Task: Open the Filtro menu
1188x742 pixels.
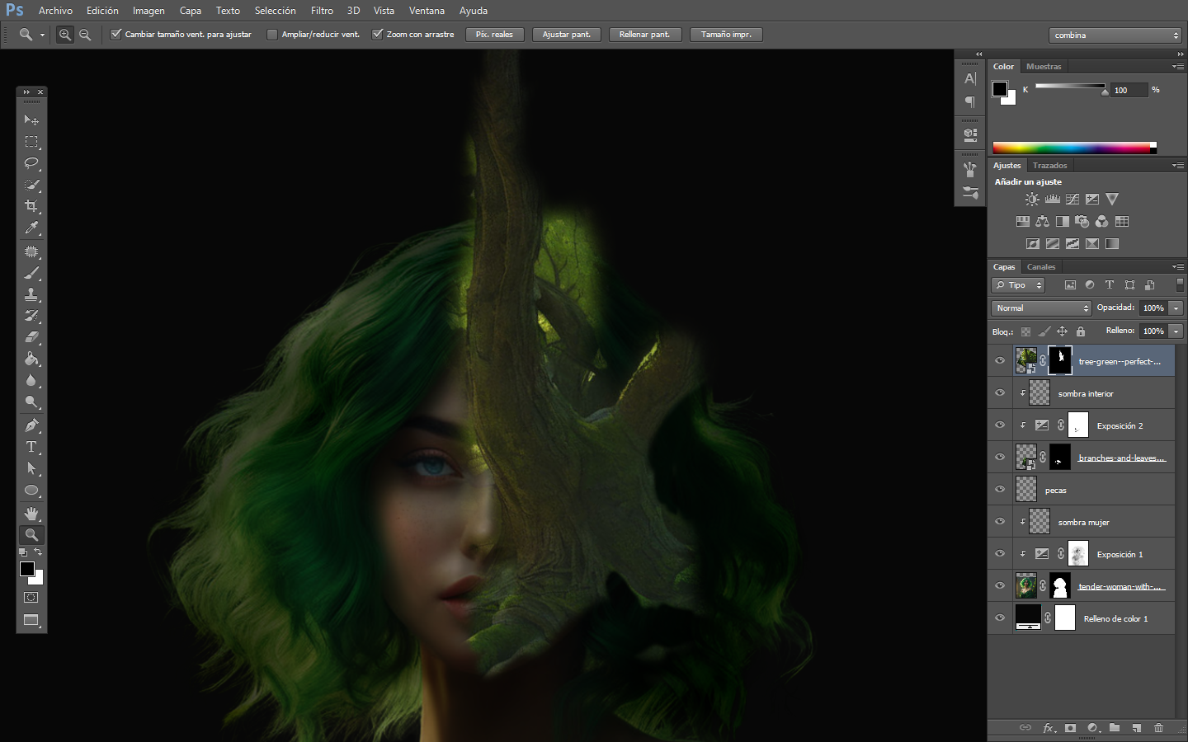Action: pyautogui.click(x=322, y=11)
